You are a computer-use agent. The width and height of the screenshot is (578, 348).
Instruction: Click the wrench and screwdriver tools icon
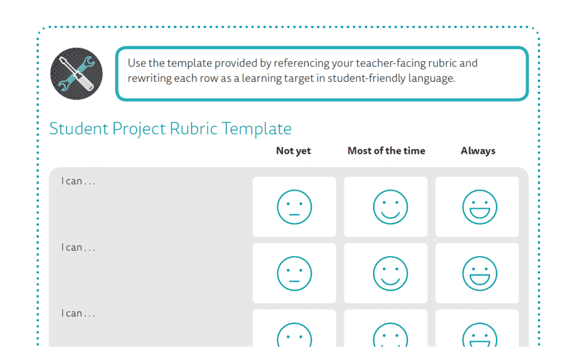tap(77, 74)
